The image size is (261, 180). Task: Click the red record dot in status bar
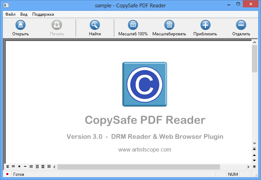click(x=7, y=174)
